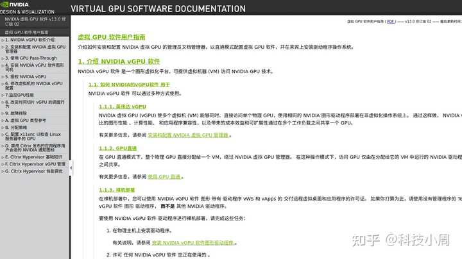Expand section 4 sidebar triangle
This screenshot has height=259, width=462.
tap(3, 65)
